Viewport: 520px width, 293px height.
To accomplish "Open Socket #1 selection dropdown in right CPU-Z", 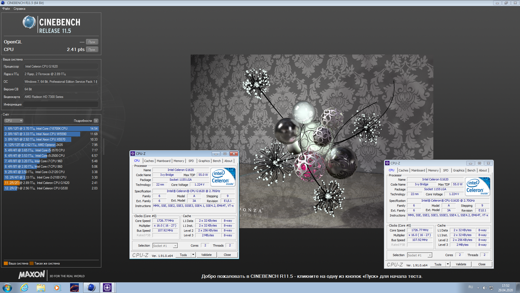I will point(420,255).
